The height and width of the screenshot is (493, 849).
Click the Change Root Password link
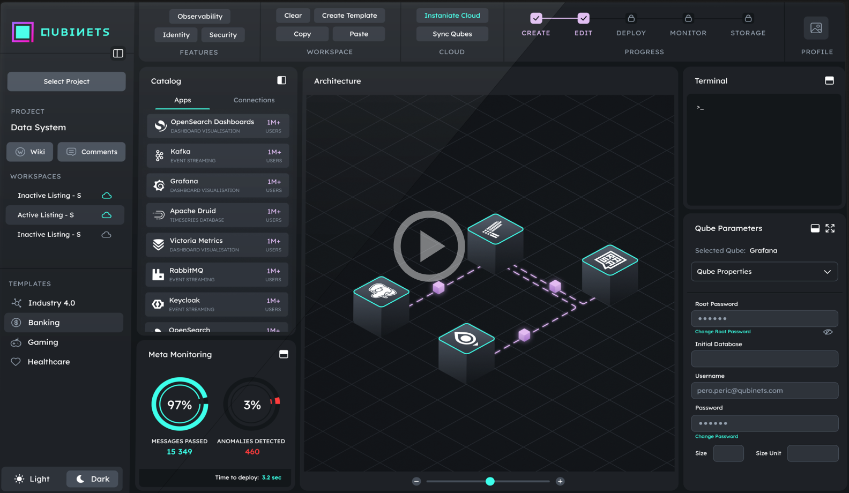723,332
